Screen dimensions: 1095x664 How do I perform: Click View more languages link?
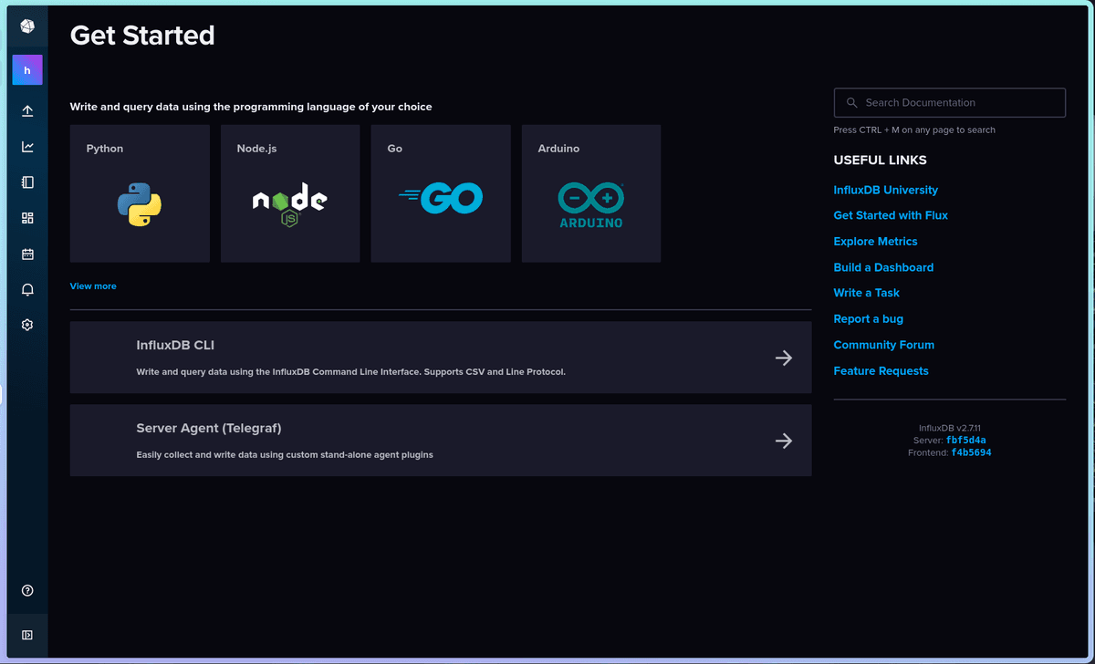coord(93,286)
